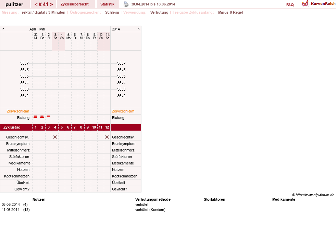The width and height of the screenshot is (336, 240).
Task: Click 'verhütet (Kondom)' entry
Action: (150, 210)
